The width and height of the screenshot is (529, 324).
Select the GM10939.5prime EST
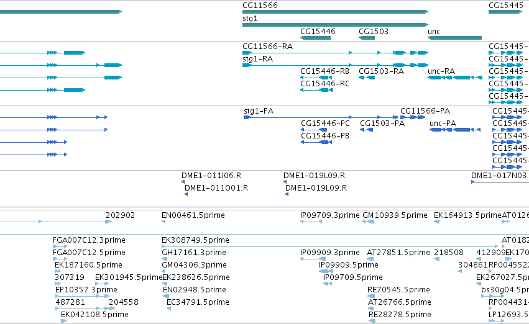(369, 222)
